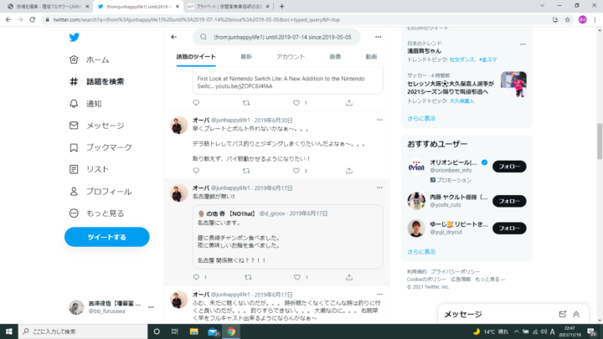Image resolution: width=603 pixels, height=339 pixels.
Task: Open search options three-dot menu
Action: pyautogui.click(x=379, y=37)
